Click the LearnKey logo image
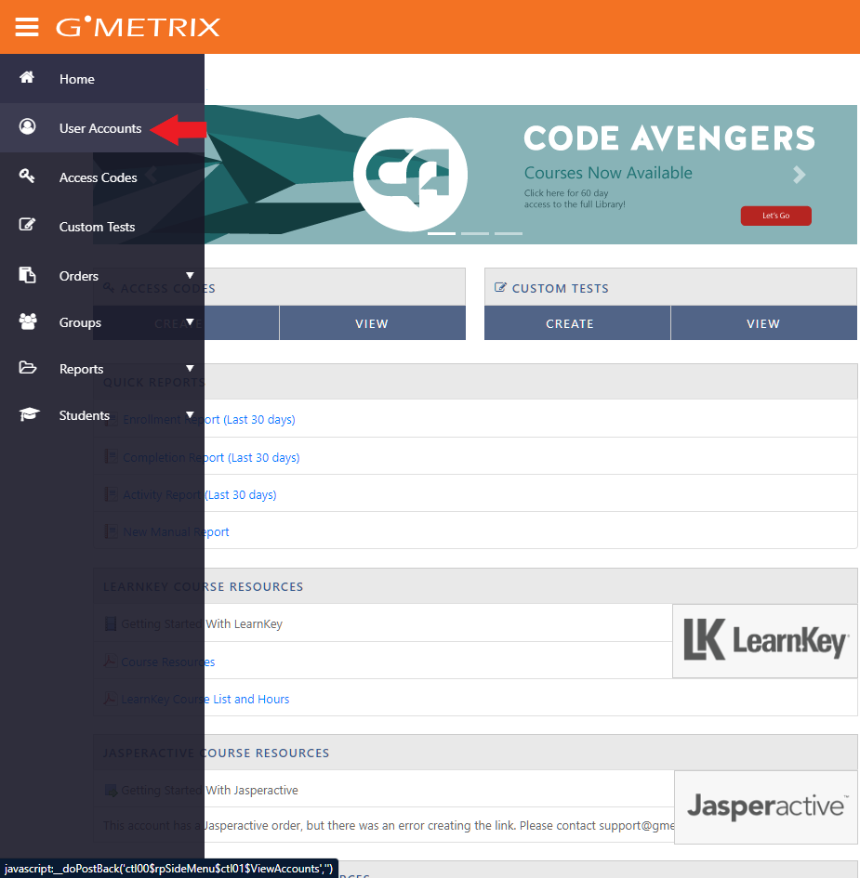 coord(765,640)
